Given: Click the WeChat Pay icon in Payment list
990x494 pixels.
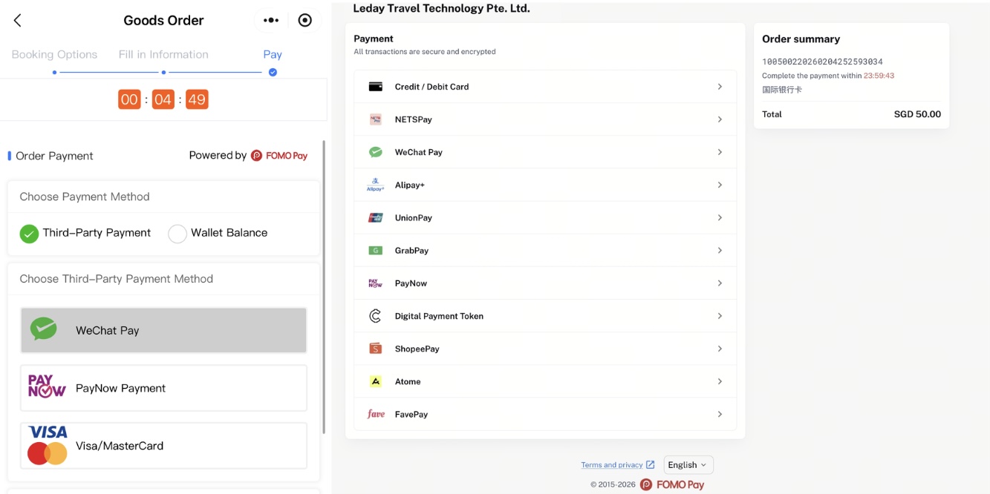Looking at the screenshot, I should pyautogui.click(x=376, y=152).
